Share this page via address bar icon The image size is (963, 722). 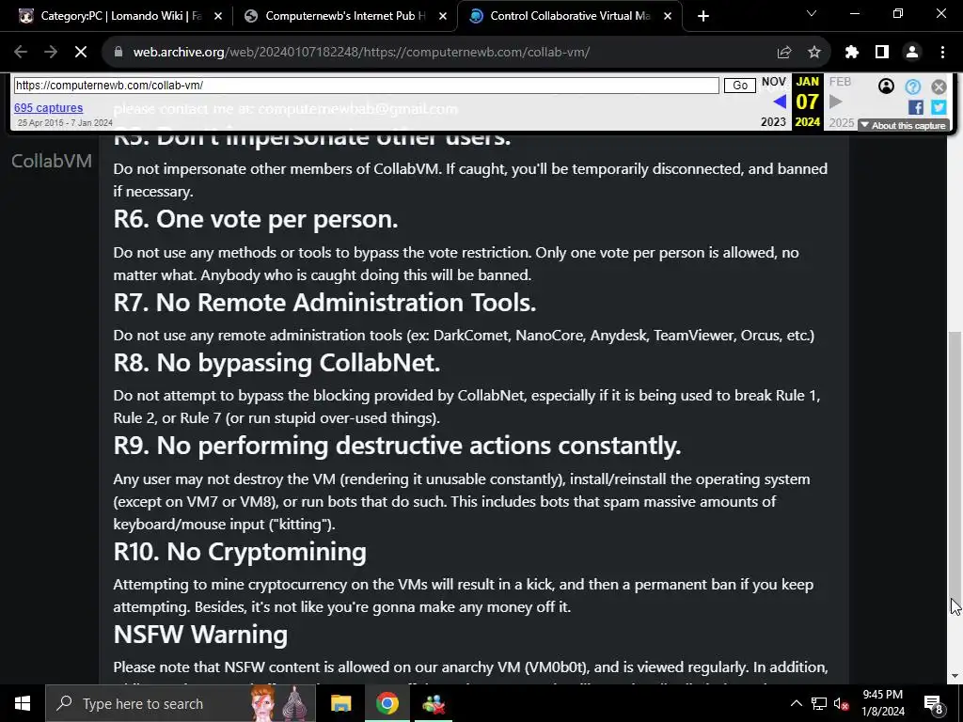tap(783, 53)
